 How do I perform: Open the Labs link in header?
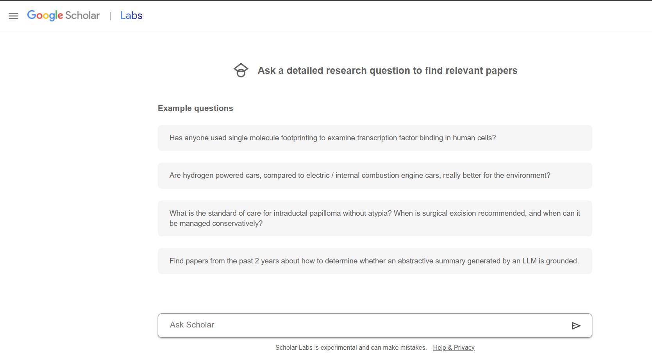(x=131, y=16)
